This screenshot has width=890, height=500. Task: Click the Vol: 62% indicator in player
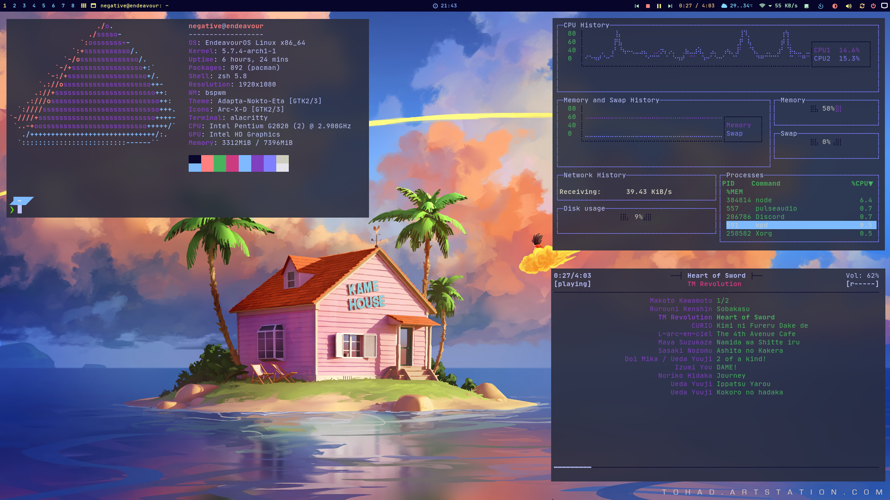click(862, 276)
